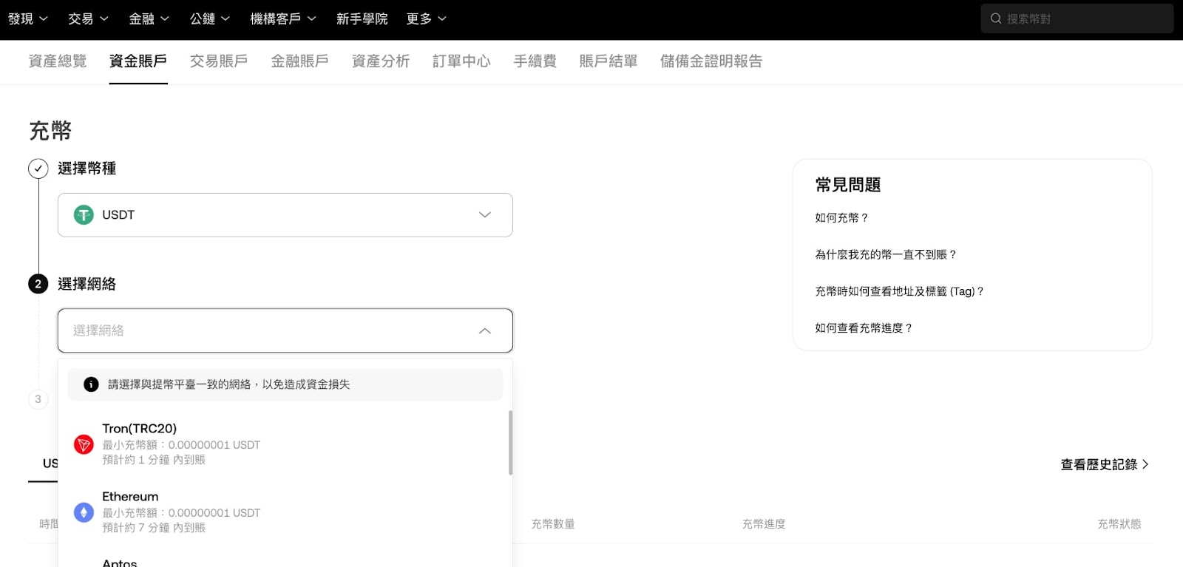Switch to the 資金賬戶 tab

(138, 61)
